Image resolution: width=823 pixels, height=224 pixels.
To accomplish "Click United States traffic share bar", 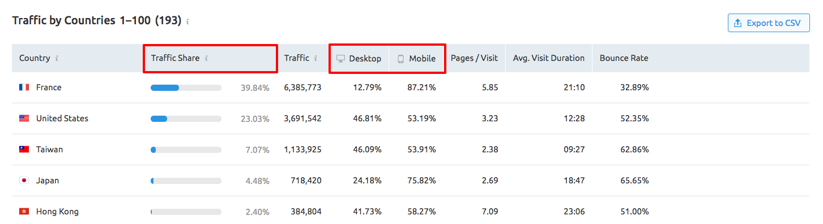I will click(186, 118).
